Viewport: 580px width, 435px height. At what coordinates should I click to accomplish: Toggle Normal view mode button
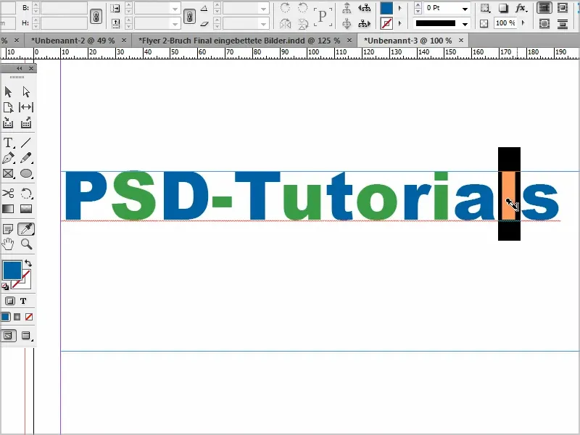(x=9, y=336)
